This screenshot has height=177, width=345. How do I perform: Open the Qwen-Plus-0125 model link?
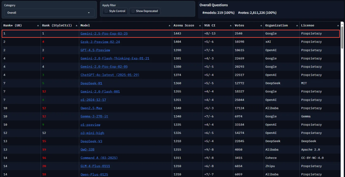(94, 174)
